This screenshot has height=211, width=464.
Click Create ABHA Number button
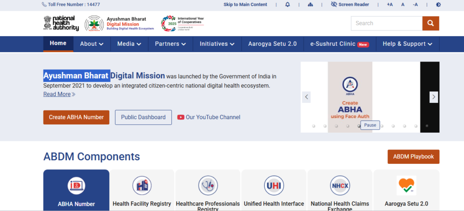76,117
